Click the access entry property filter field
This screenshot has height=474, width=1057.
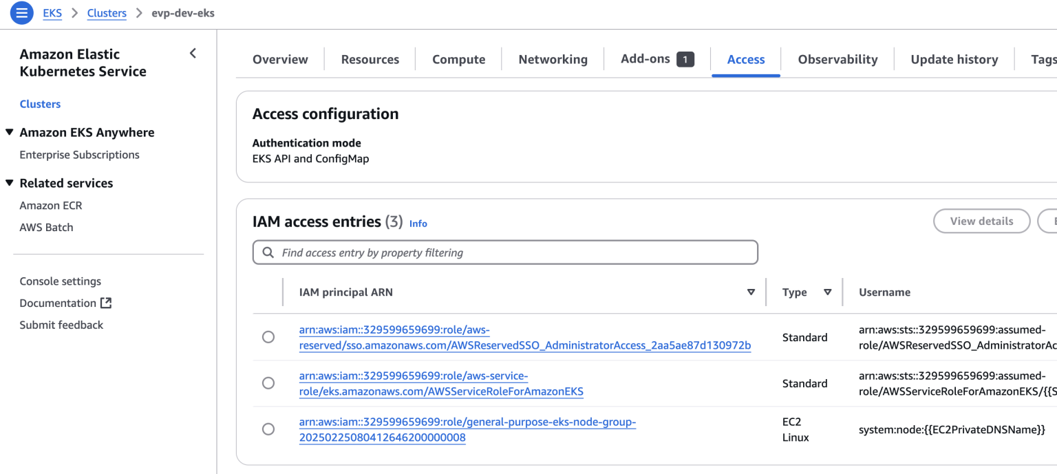click(482, 252)
